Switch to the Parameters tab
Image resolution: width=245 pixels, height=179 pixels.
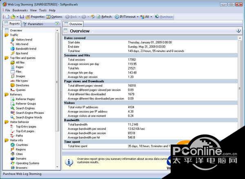point(33,24)
